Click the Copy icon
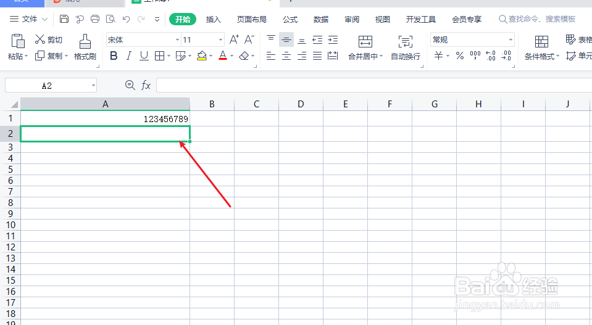 click(40, 56)
